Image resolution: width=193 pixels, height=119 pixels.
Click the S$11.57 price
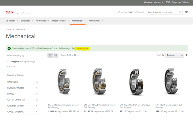click(x=124, y=111)
